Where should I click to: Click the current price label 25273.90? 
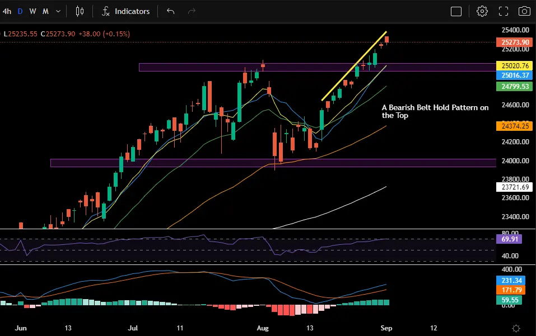click(515, 42)
